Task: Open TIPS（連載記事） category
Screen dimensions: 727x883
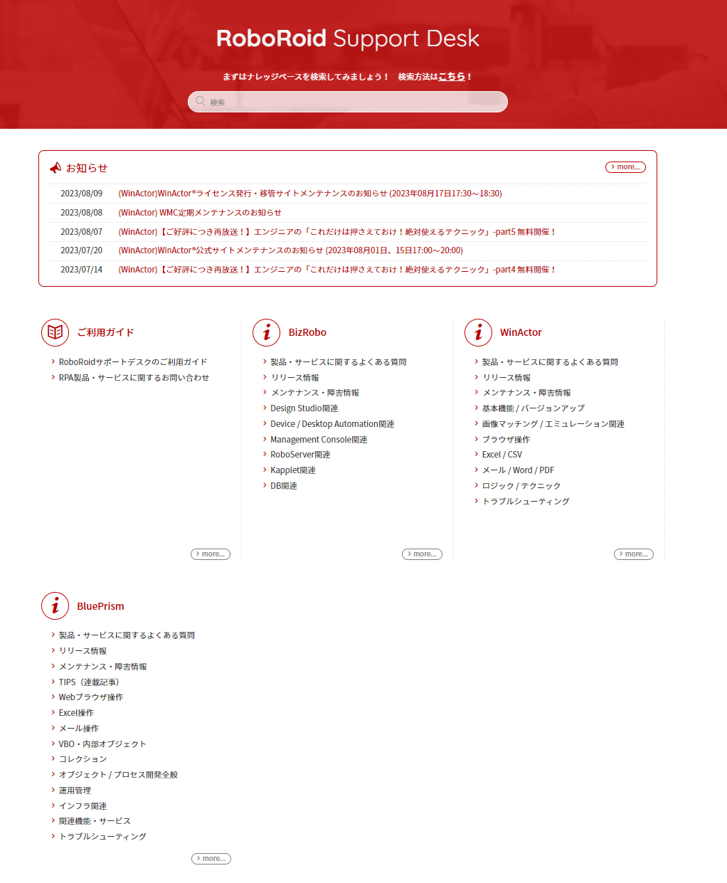Action: [x=89, y=682]
